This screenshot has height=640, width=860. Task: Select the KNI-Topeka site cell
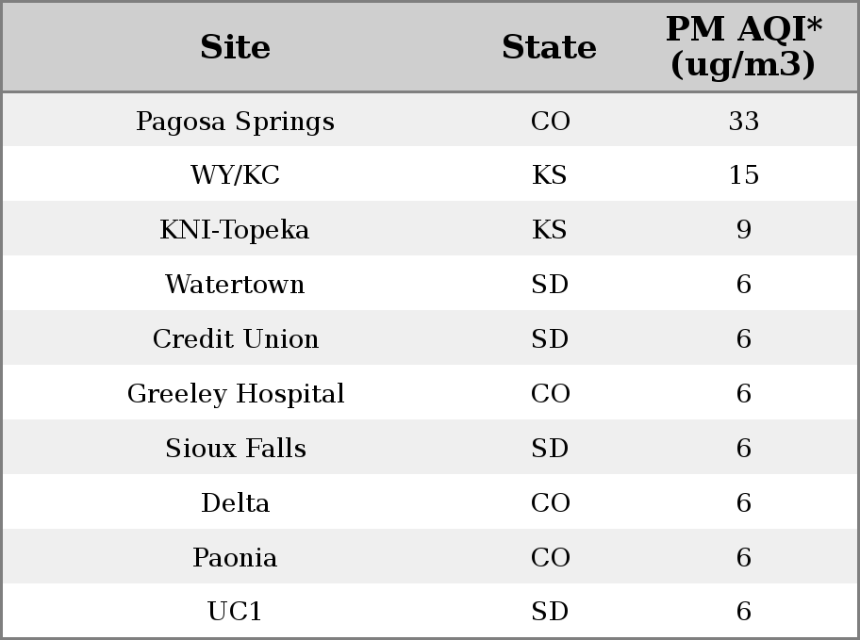tap(236, 229)
